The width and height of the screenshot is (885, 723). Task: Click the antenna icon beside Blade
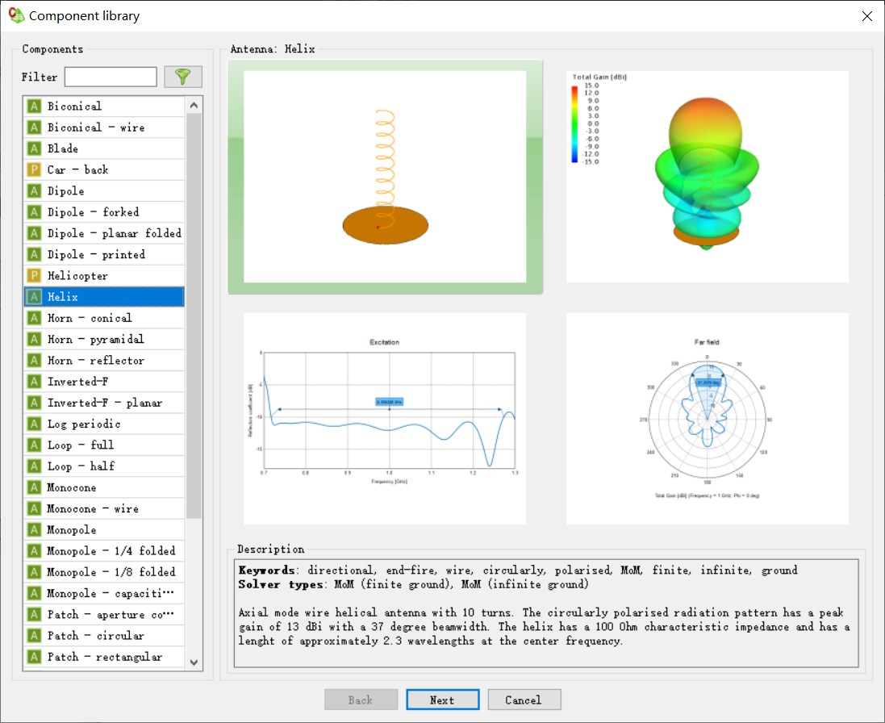coord(35,148)
